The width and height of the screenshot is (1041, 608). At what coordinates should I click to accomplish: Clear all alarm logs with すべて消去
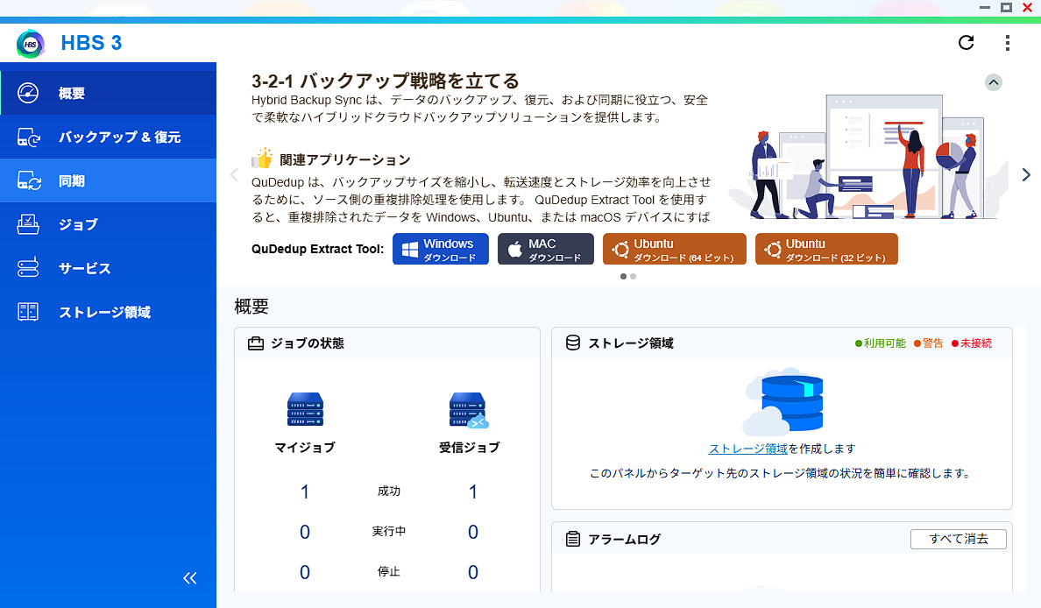click(x=958, y=539)
